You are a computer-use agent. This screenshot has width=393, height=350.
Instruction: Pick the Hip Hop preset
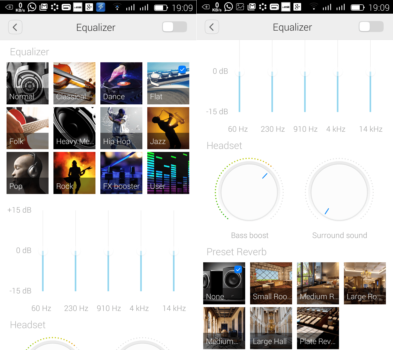coord(121,128)
